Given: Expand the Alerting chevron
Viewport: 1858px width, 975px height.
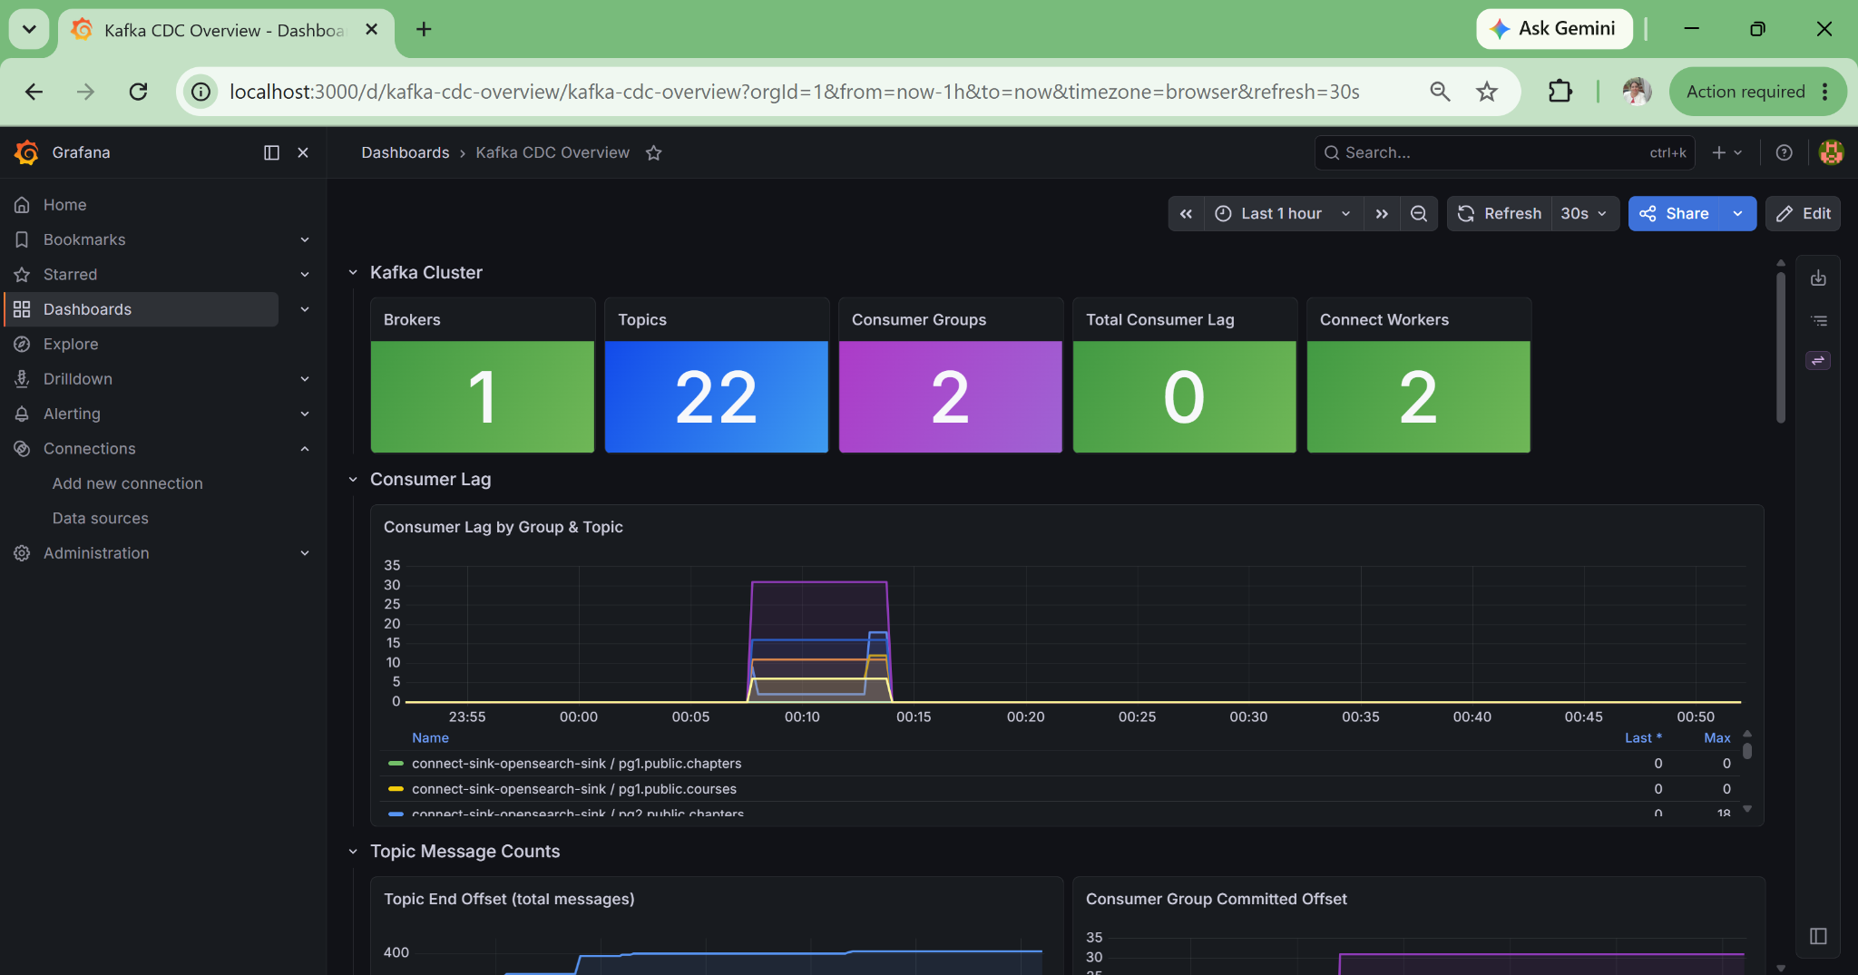Looking at the screenshot, I should (x=305, y=414).
